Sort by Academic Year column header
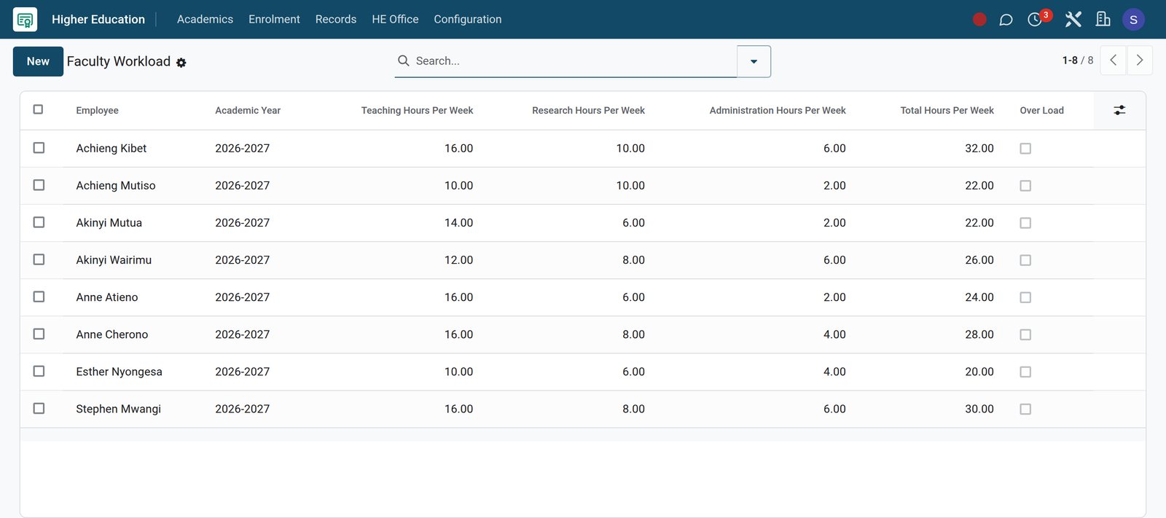Image resolution: width=1166 pixels, height=518 pixels. 248,111
